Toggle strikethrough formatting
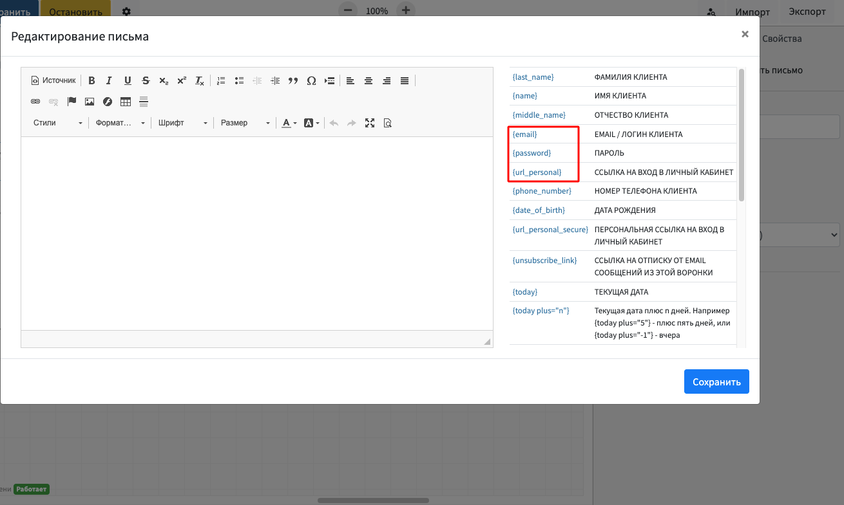This screenshot has width=844, height=505. (146, 80)
